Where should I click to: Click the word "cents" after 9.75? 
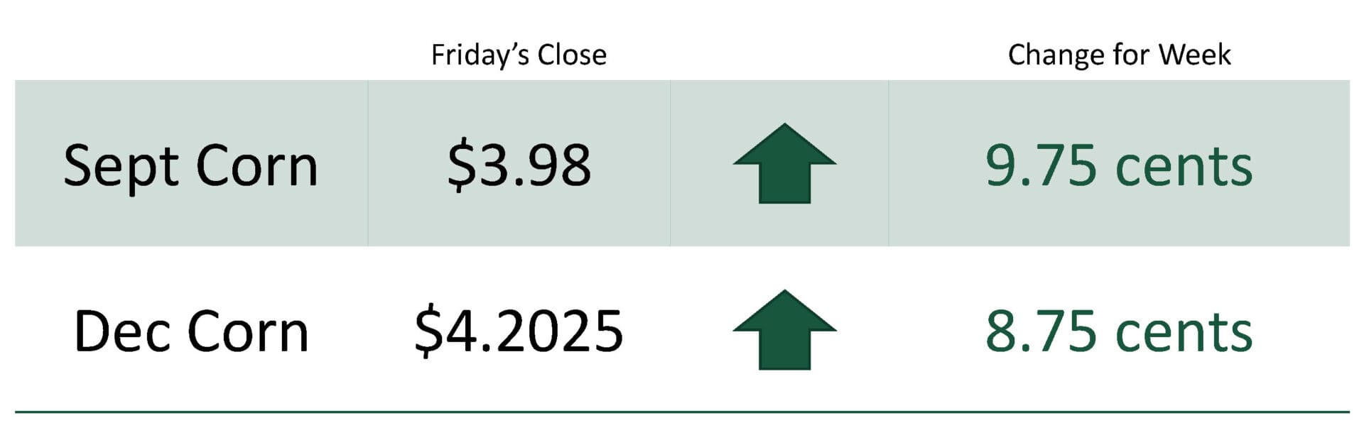[x=1184, y=167]
